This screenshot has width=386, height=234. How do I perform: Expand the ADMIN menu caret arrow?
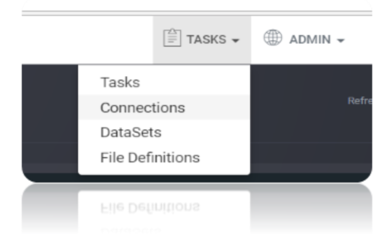tap(341, 40)
